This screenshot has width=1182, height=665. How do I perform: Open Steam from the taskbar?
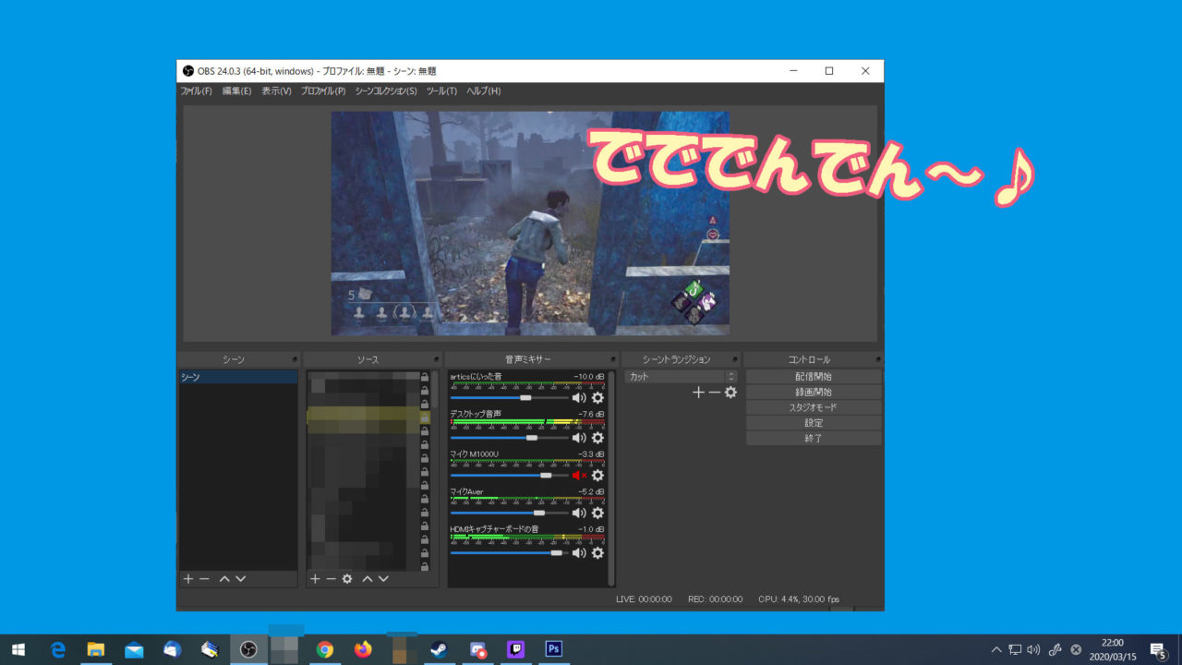pos(439,649)
